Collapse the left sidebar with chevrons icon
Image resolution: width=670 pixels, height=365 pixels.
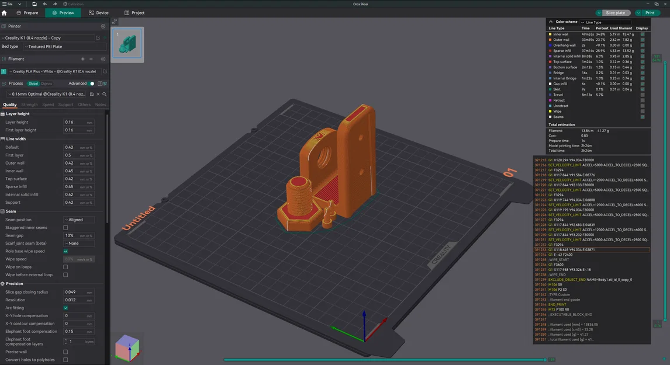coord(114,22)
